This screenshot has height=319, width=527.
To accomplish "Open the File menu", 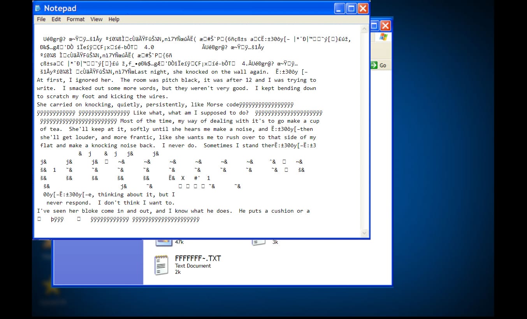I will pyautogui.click(x=41, y=19).
